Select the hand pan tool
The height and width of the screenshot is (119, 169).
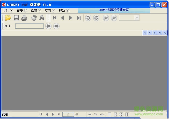[34, 18]
